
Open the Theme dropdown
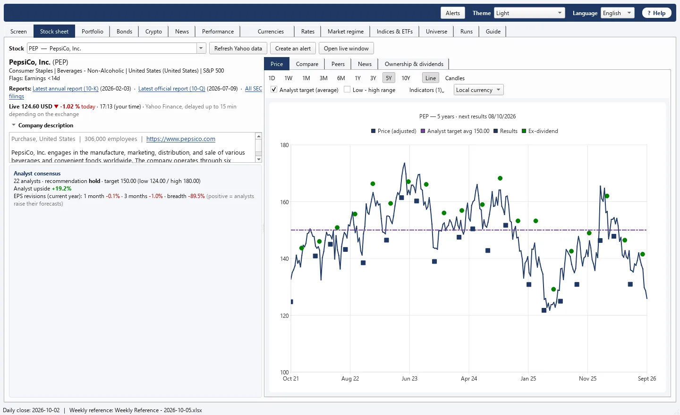529,13
